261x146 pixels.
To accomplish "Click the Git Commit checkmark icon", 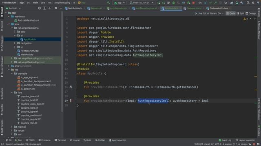I will [210, 3].
